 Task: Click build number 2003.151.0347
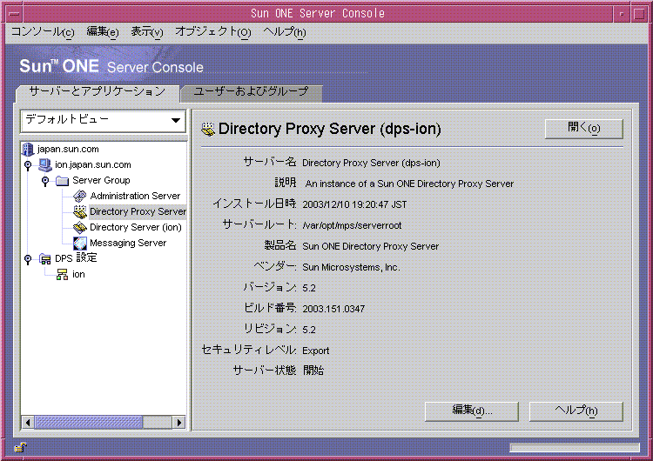pyautogui.click(x=333, y=309)
